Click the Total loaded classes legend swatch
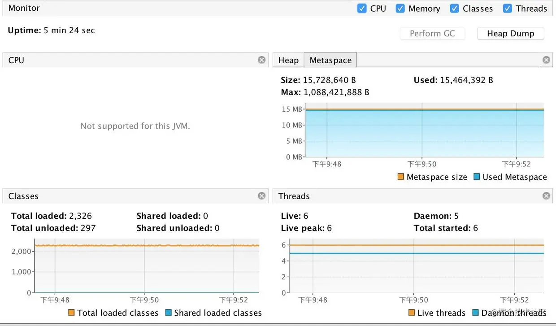Viewport: 556px width, 326px height. pyautogui.click(x=71, y=313)
